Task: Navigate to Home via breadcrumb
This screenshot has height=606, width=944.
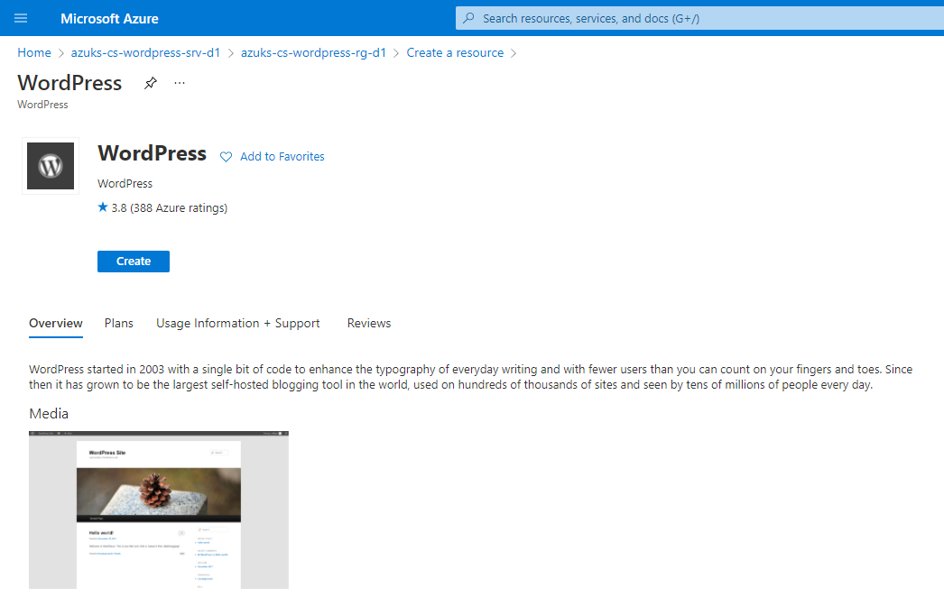Action: pyautogui.click(x=33, y=52)
